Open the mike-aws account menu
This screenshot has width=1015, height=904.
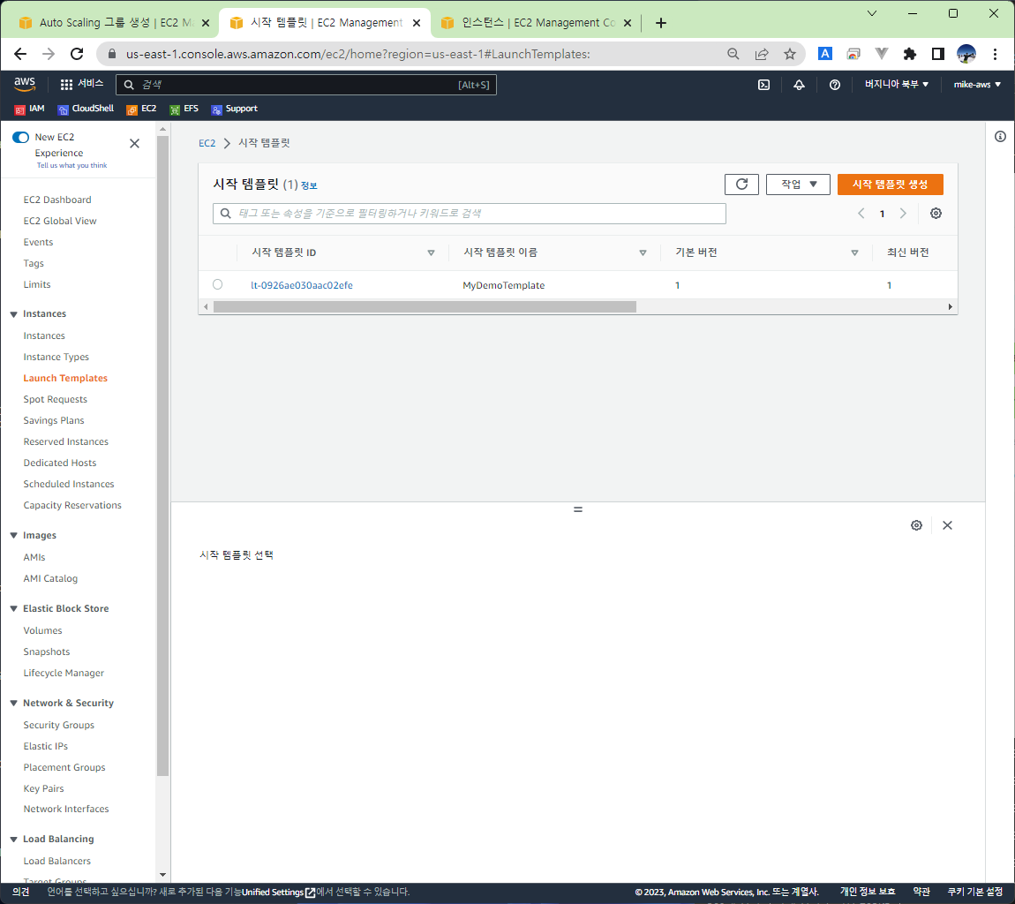click(x=977, y=85)
